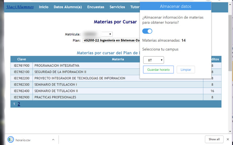Go to page 2 of the table
Image resolution: width=233 pixels, height=145 pixels.
(x=19, y=104)
